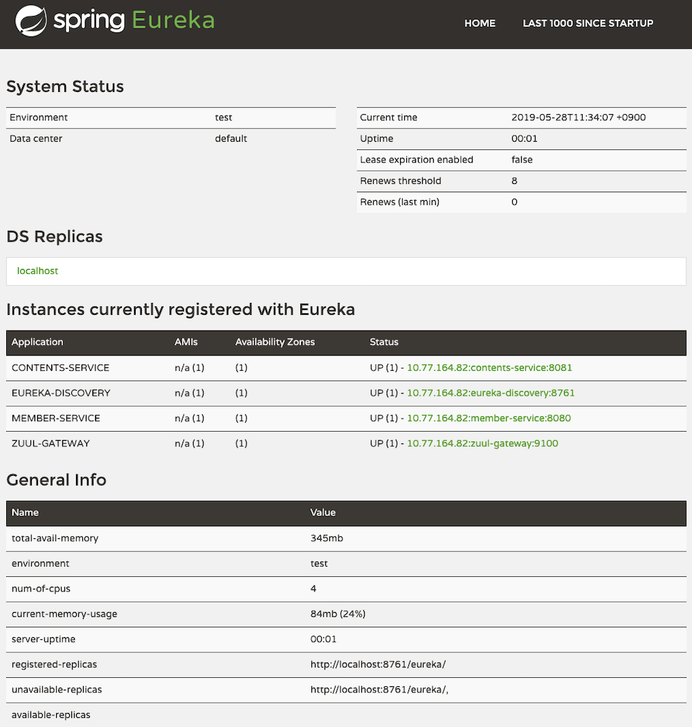This screenshot has height=727, width=692.
Task: Click the Data center label
Action: [36, 138]
